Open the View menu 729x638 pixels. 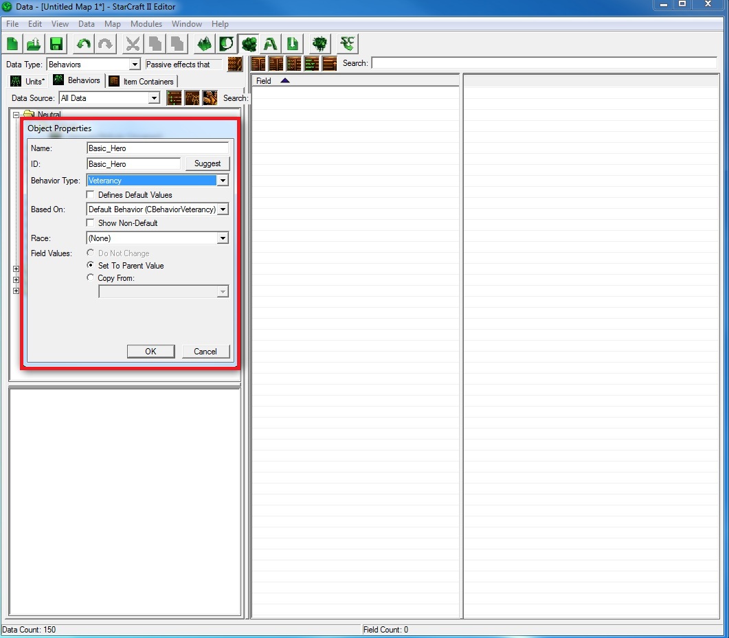click(x=60, y=24)
